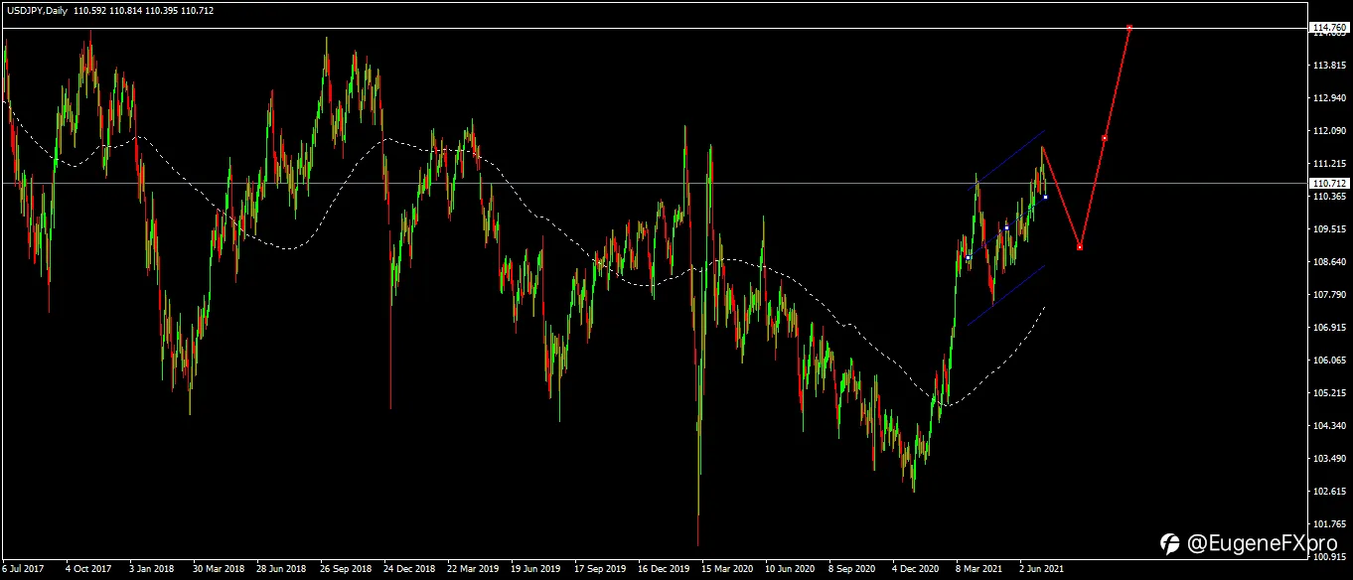Click the 110.365 price axis label

pyautogui.click(x=1328, y=197)
